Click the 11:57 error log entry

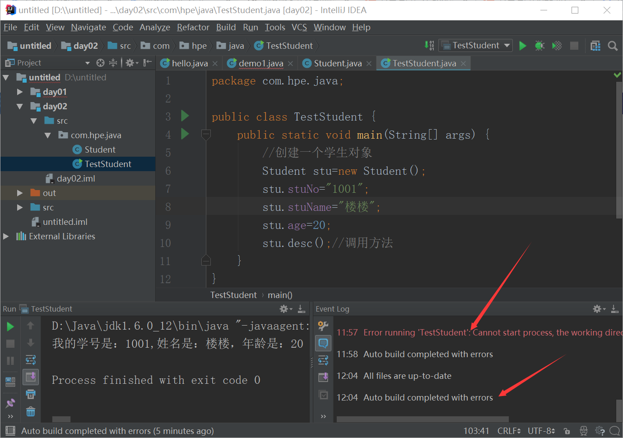(479, 332)
